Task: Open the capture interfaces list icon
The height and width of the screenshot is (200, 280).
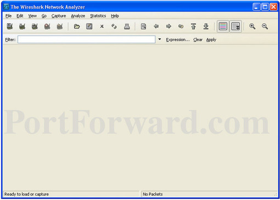Action: point(10,26)
